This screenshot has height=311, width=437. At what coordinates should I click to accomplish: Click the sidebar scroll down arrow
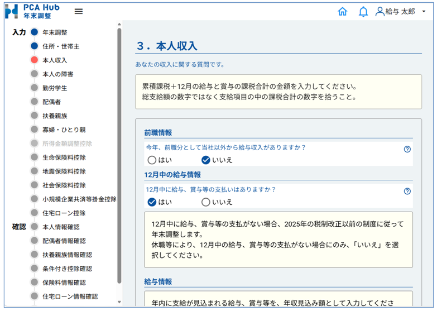coord(119,302)
